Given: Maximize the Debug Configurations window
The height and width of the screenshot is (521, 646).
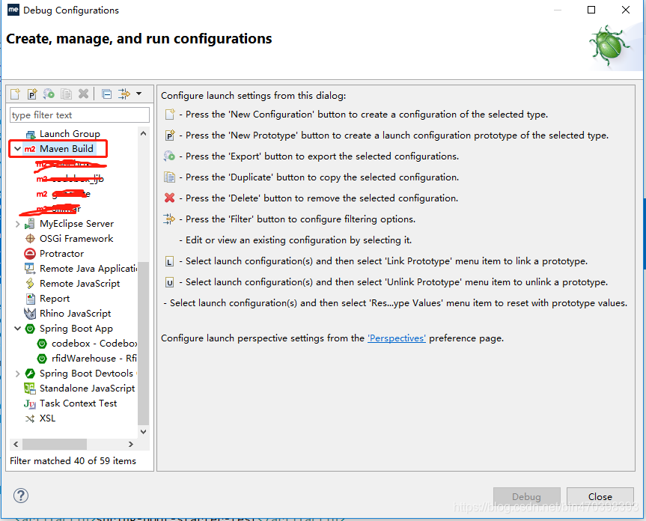Looking at the screenshot, I should point(591,10).
